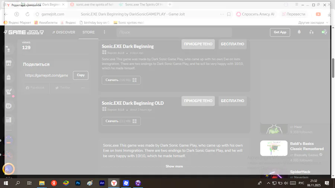Image resolution: width=335 pixels, height=188 pixels.
Task: Click ПРИОБРЕТЕНО on Sonic.EXE Dark Beginning OLD
Action: coord(198,101)
